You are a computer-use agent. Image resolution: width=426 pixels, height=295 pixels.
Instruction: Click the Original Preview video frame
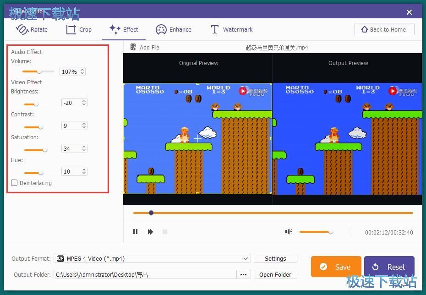pos(198,138)
